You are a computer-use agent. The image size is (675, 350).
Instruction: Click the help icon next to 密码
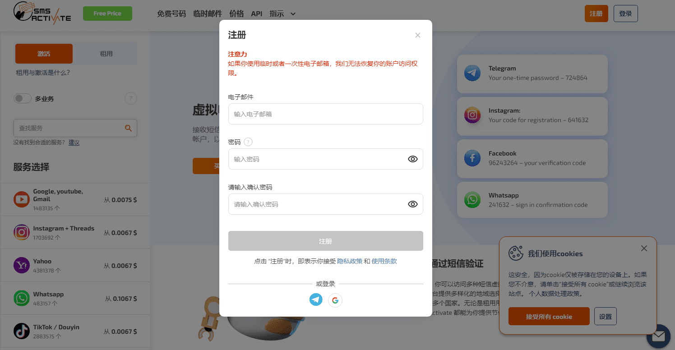(x=248, y=142)
